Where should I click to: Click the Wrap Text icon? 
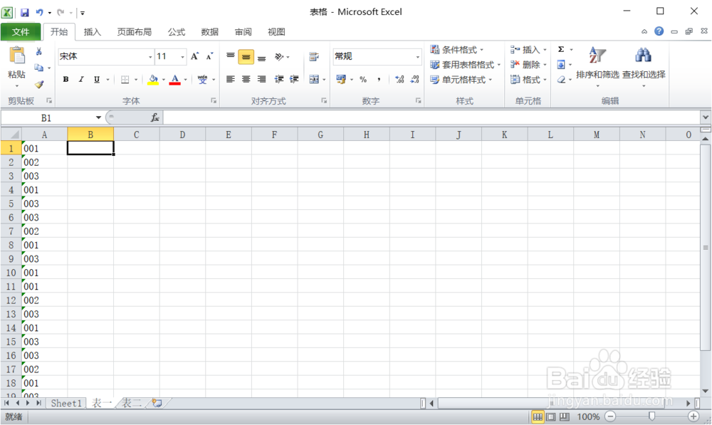(x=314, y=57)
